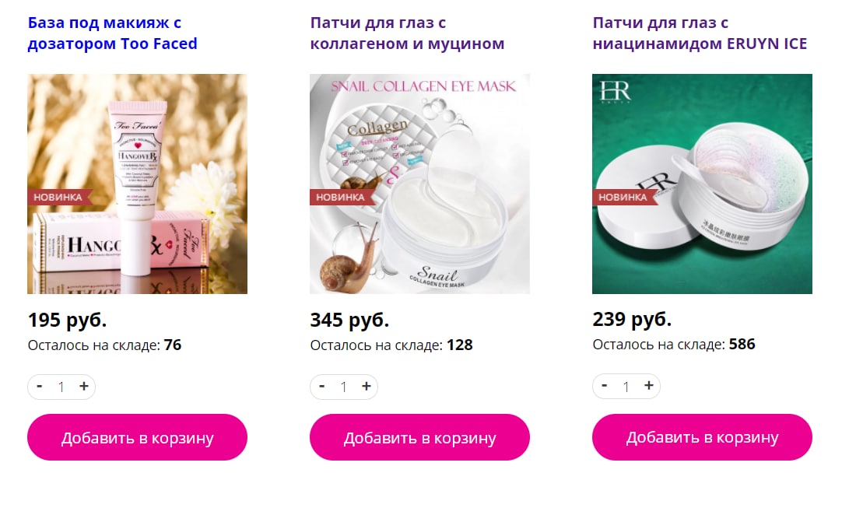Select the quantity field of Too Faced primer
Image resolution: width=863 pixels, height=522 pixels.
(61, 387)
